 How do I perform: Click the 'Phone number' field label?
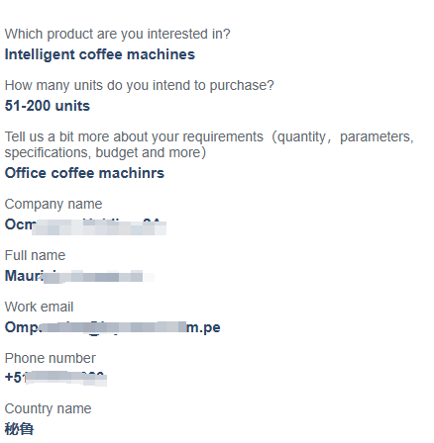(x=51, y=358)
